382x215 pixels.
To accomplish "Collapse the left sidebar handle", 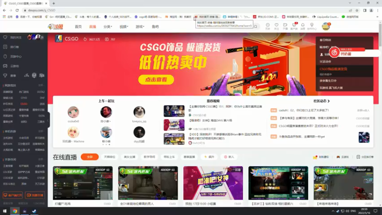I will [49, 120].
